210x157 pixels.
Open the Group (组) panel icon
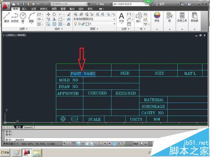click(169, 17)
